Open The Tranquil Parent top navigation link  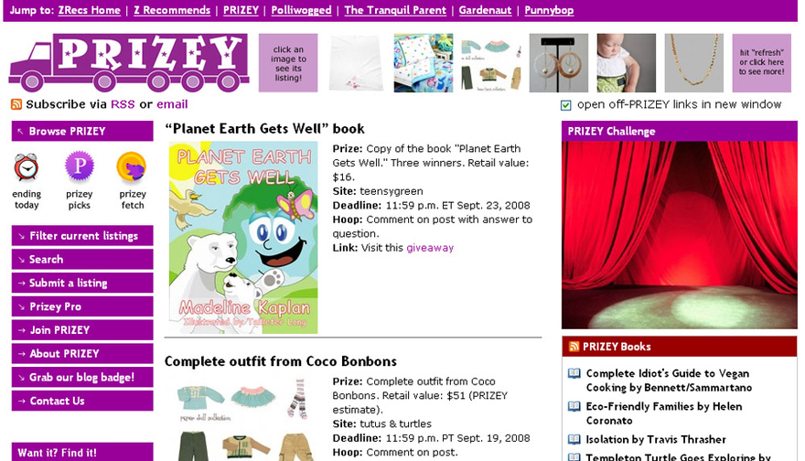point(395,10)
